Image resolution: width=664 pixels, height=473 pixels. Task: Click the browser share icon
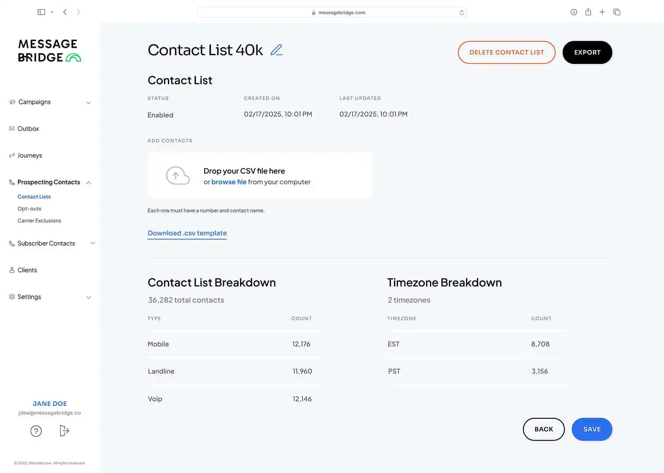(588, 12)
